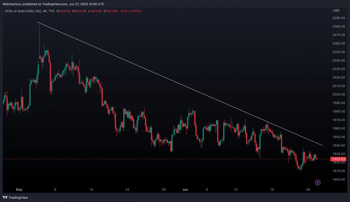Screen dimensions: 350x202
Task: Click the 2020.00 price axis label
Action: click(339, 77)
